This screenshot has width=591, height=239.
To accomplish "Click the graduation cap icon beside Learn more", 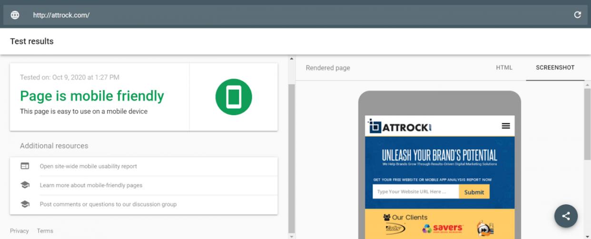I will 25,185.
